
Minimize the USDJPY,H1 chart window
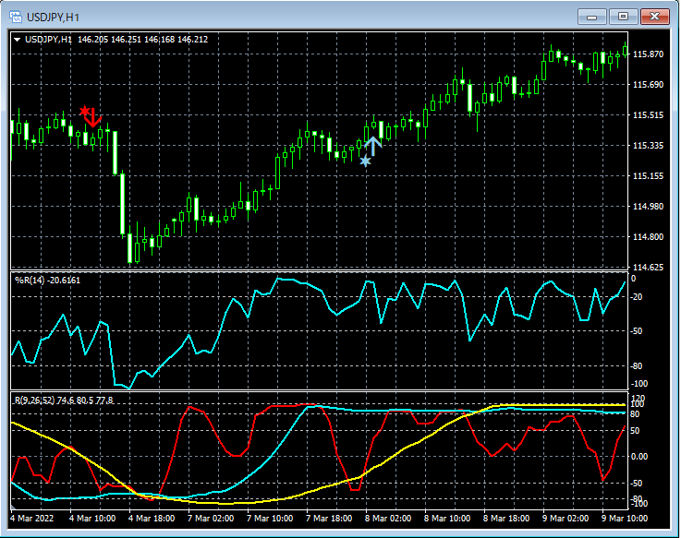pyautogui.click(x=591, y=16)
